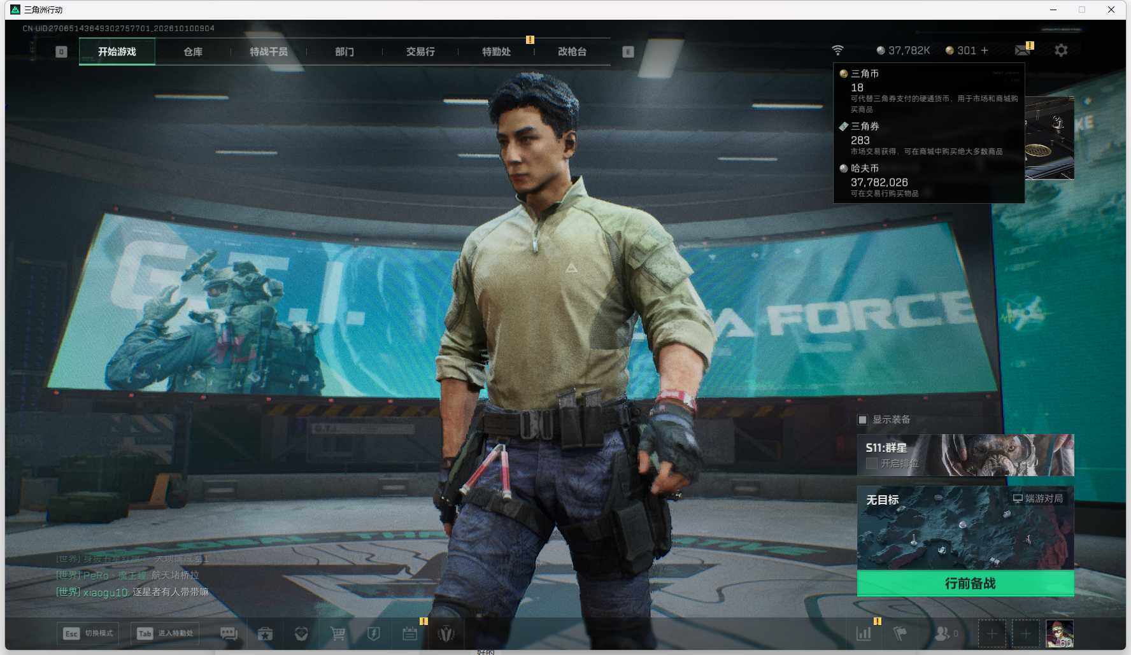Image resolution: width=1131 pixels, height=655 pixels.
Task: Enable the 显示装备 checkbox
Action: click(863, 419)
